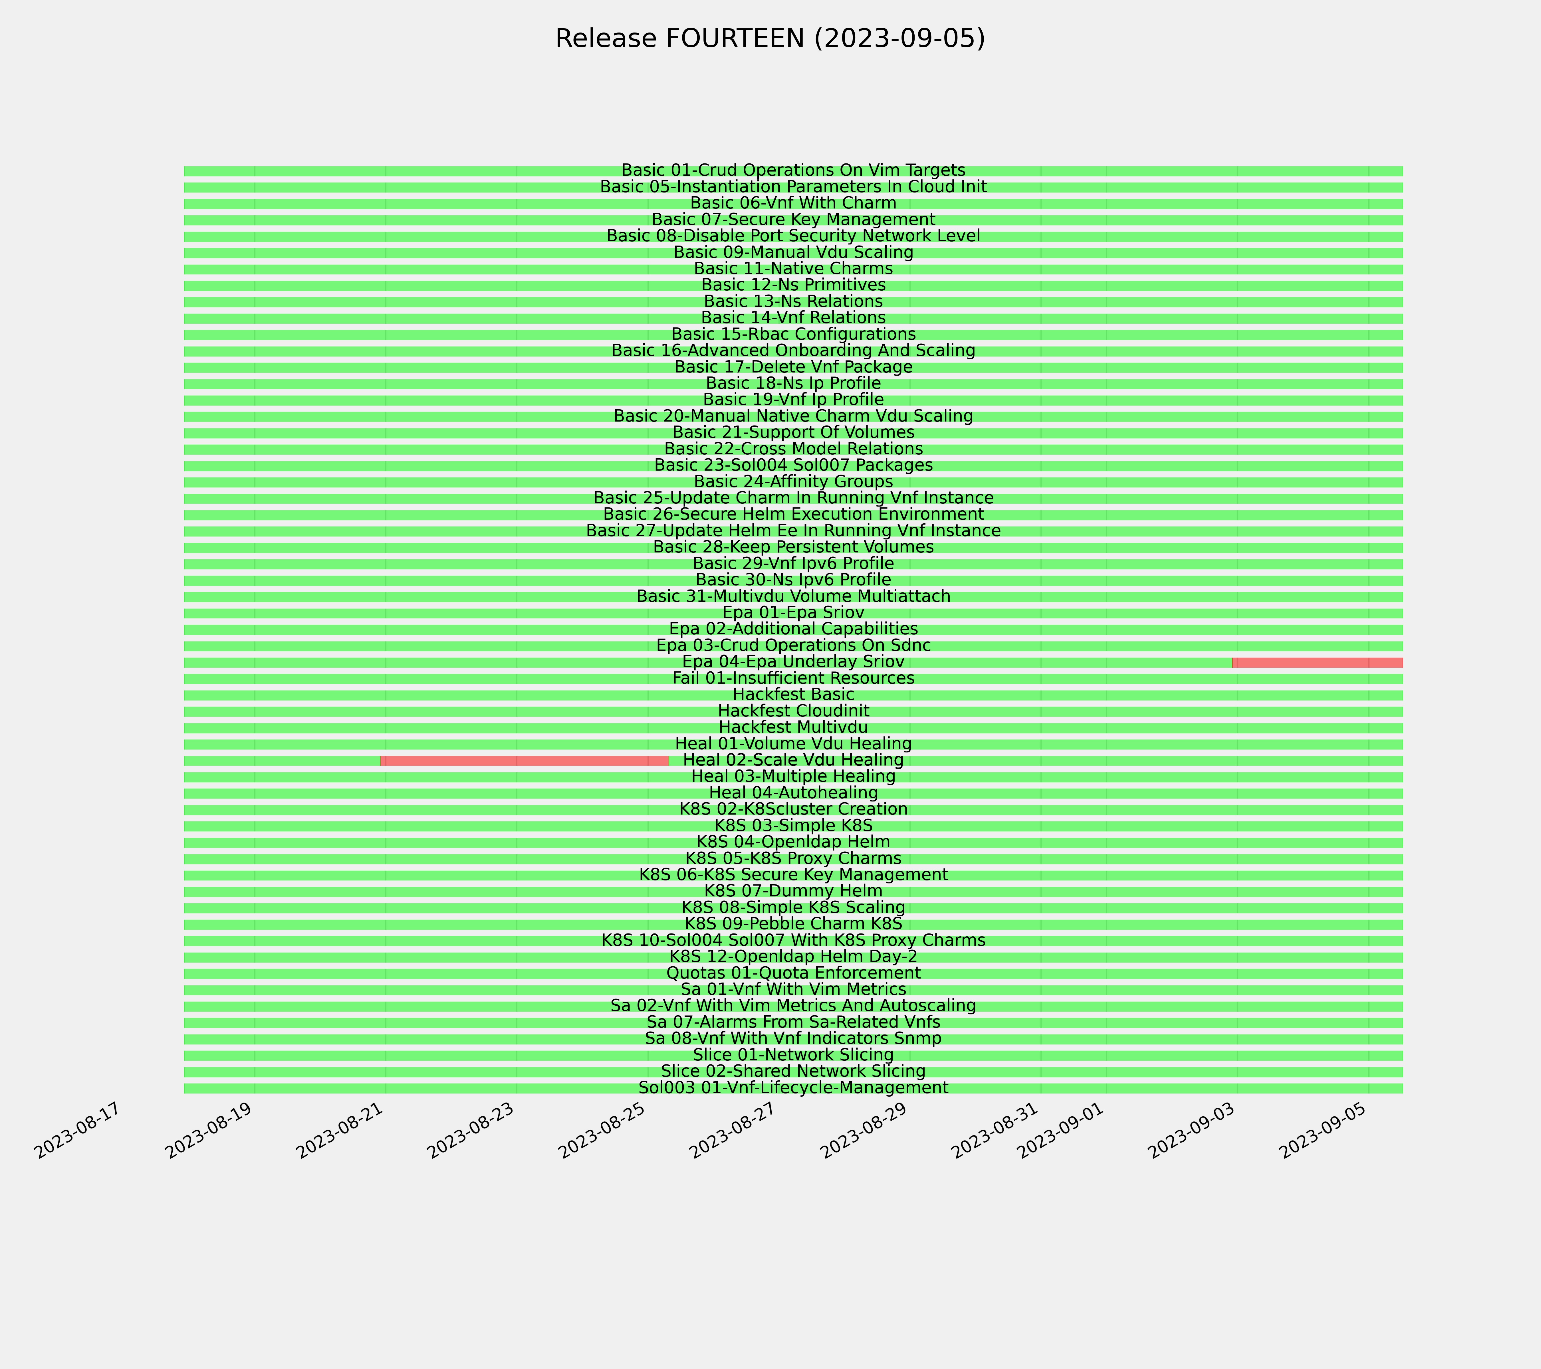Screen dimensions: 1541x1369
Task: Click the Hackfest Basic label
Action: pyautogui.click(x=793, y=695)
